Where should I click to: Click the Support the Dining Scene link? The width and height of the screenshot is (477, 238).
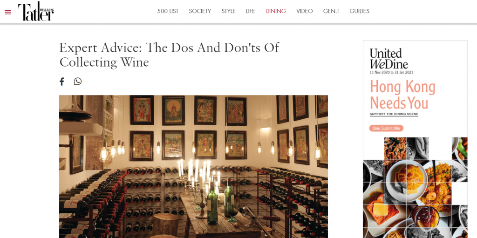pos(394,115)
